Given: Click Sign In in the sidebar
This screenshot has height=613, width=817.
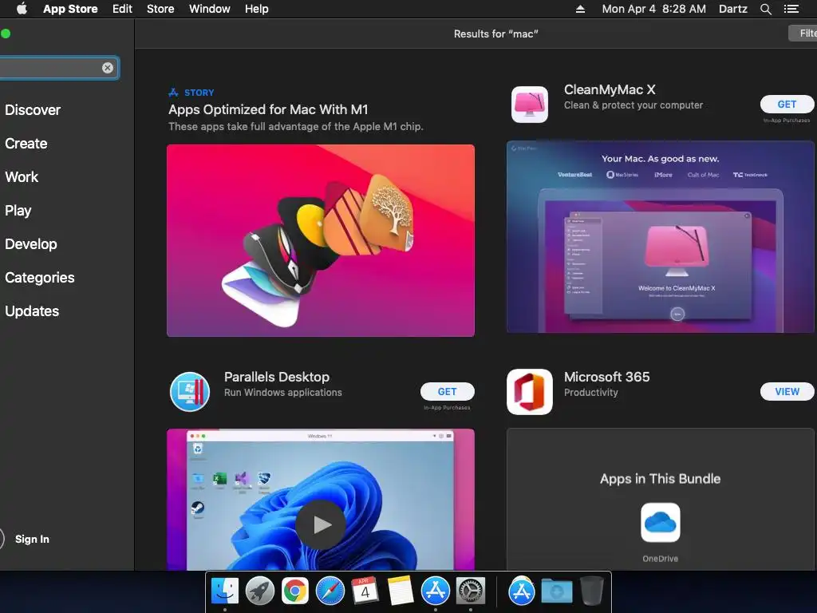Looking at the screenshot, I should (x=32, y=539).
